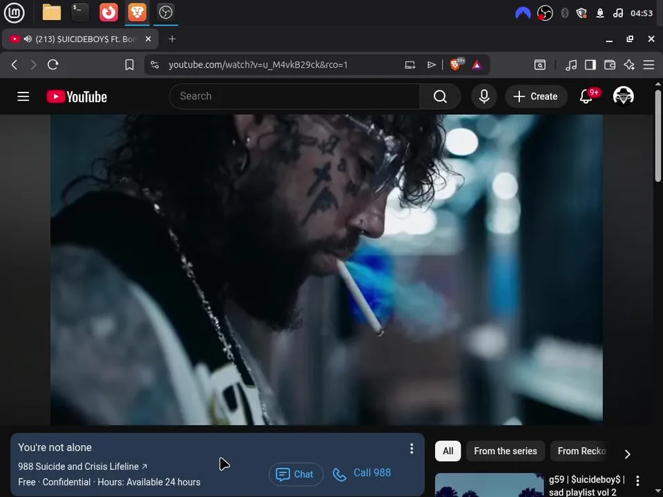Open the red-orange app in the taskbar

coord(108,12)
